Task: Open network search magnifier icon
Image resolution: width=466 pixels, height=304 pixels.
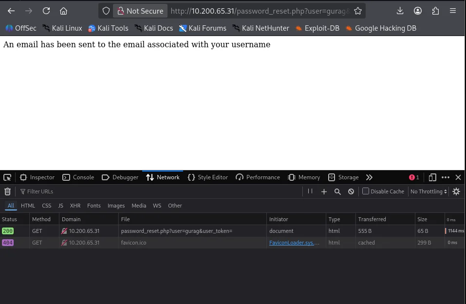Action: pos(337,191)
